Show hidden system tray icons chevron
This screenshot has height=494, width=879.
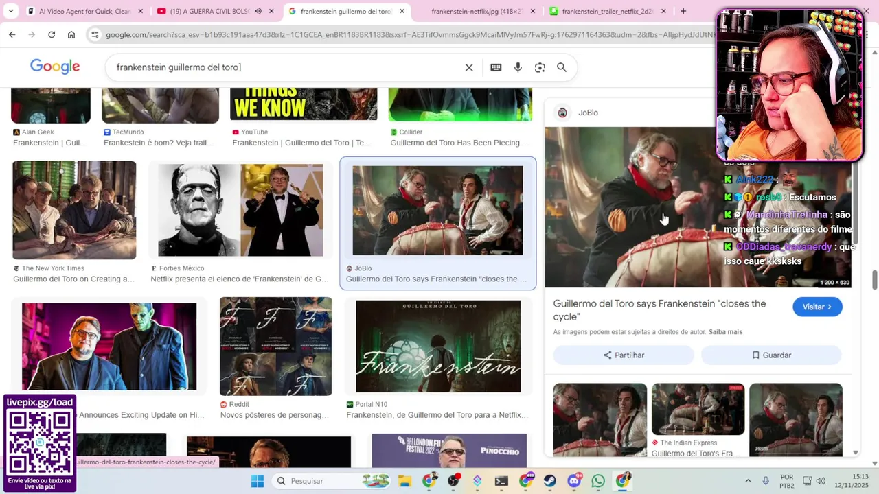(748, 481)
